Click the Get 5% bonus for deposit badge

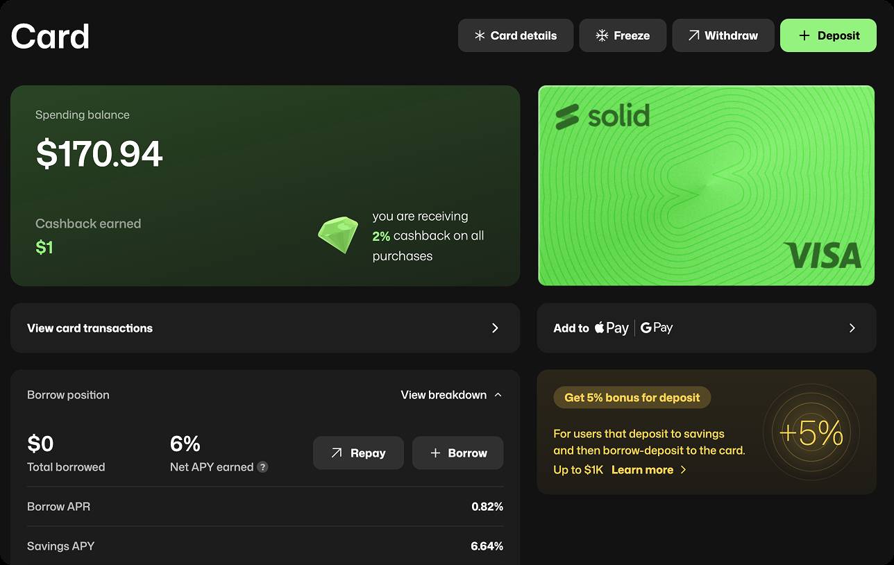coord(632,398)
